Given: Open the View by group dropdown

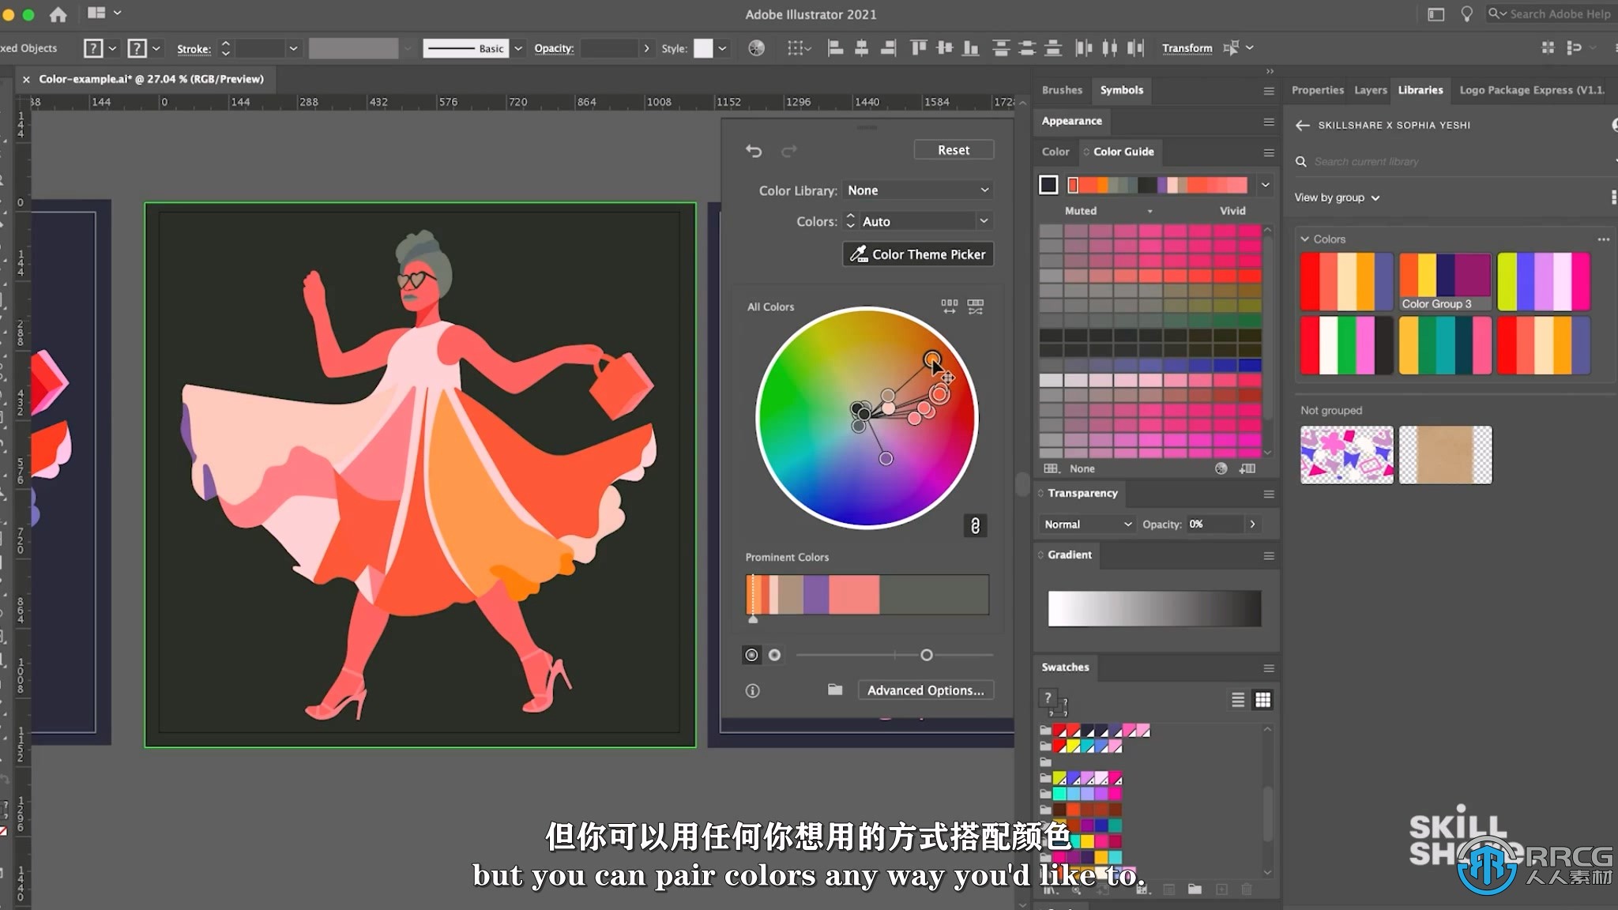Looking at the screenshot, I should (1337, 197).
